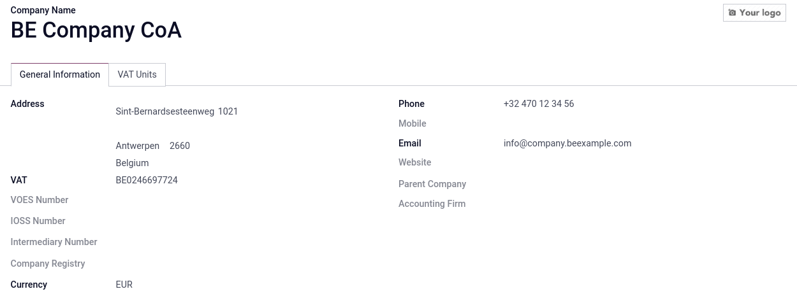Click the empty IOSS Number field
This screenshot has width=797, height=296.
(191, 221)
